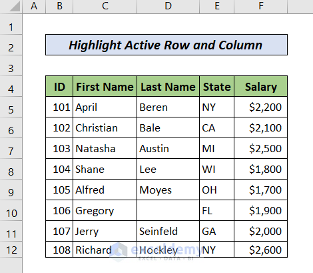
Task: Select row 8 header
Action: (x=11, y=169)
